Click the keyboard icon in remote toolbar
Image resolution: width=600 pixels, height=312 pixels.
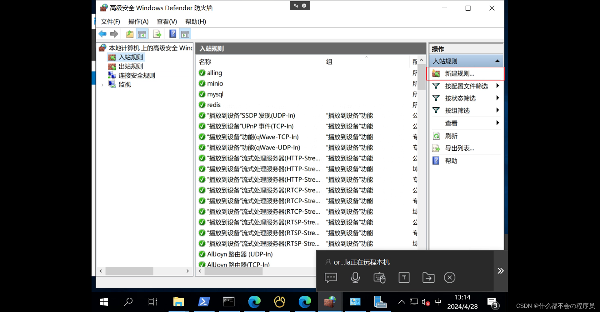click(x=380, y=277)
